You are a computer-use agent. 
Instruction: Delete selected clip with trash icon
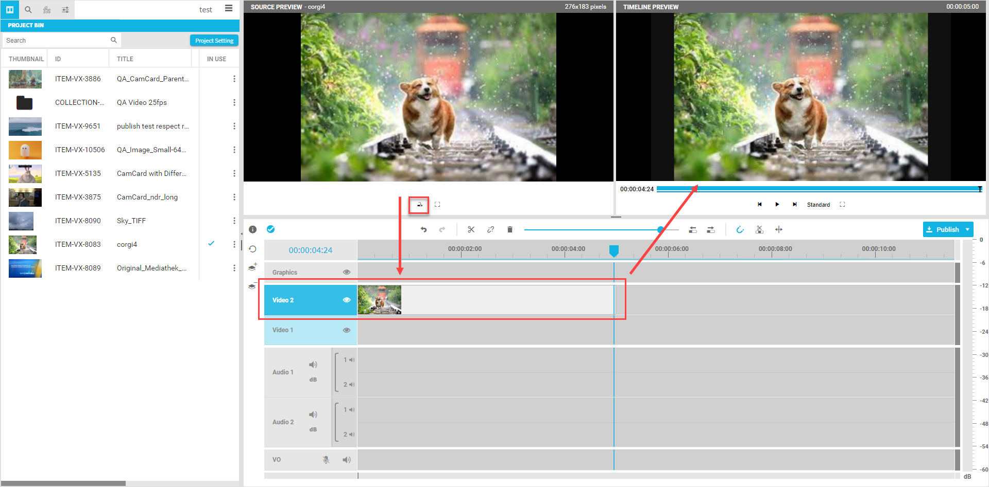pos(509,229)
